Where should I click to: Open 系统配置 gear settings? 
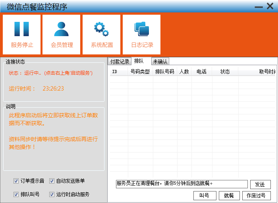[101, 35]
